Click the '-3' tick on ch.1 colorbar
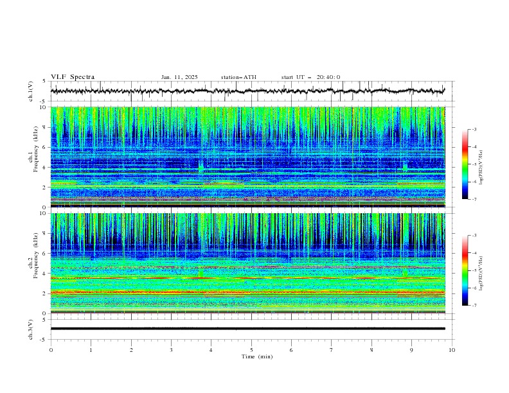Screen dimensions: 509x393 tap(474, 129)
